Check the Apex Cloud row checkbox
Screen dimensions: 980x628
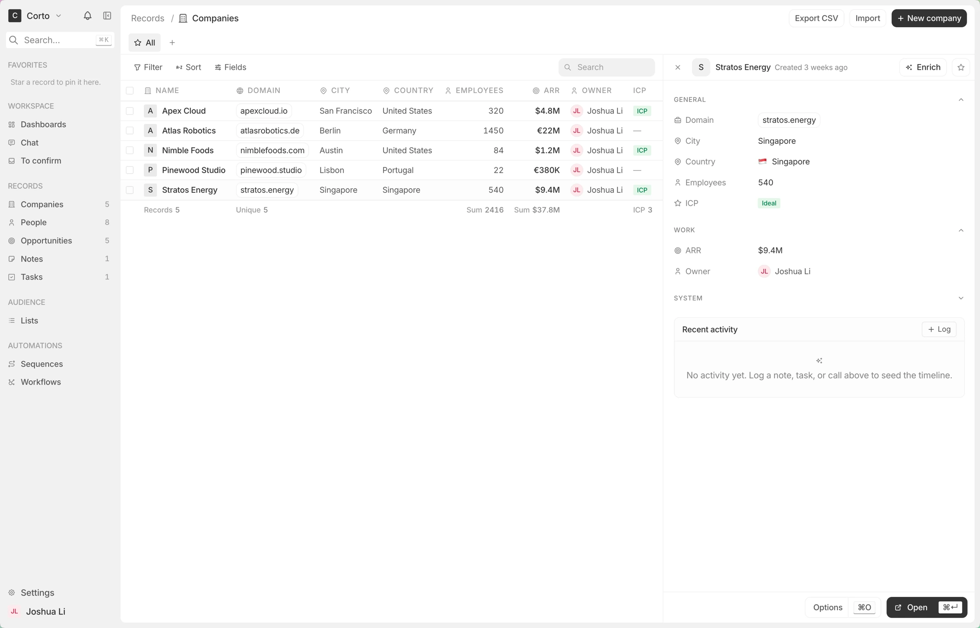tap(130, 111)
